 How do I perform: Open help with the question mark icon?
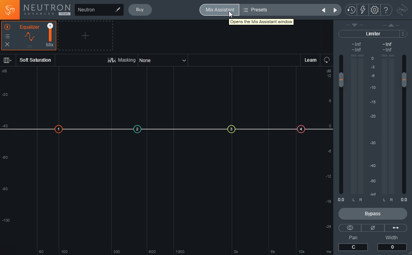[386, 10]
